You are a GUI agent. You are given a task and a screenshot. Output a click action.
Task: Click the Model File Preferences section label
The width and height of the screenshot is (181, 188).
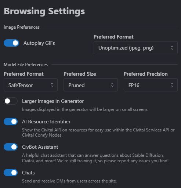point(26,65)
